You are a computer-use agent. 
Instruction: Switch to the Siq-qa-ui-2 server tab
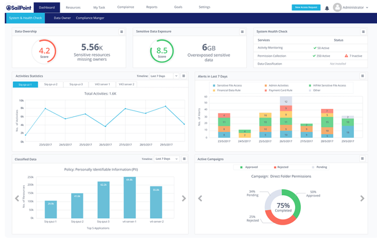pos(50,84)
